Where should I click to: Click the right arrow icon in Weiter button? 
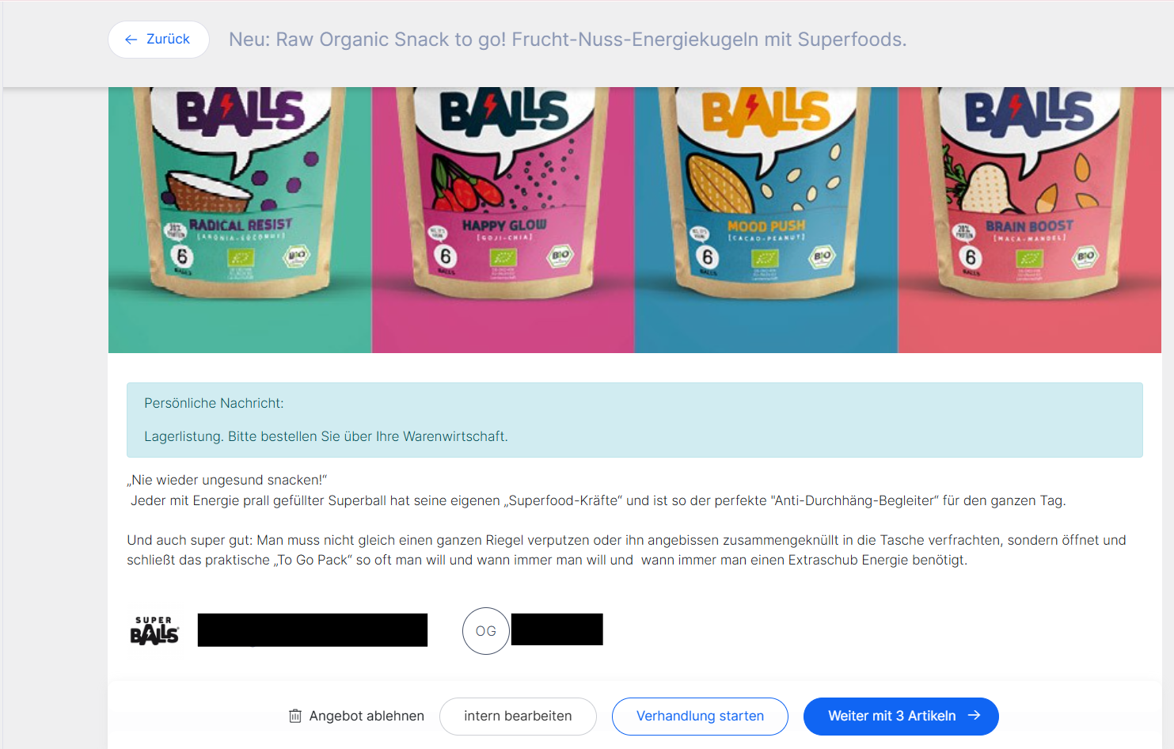pyautogui.click(x=975, y=716)
